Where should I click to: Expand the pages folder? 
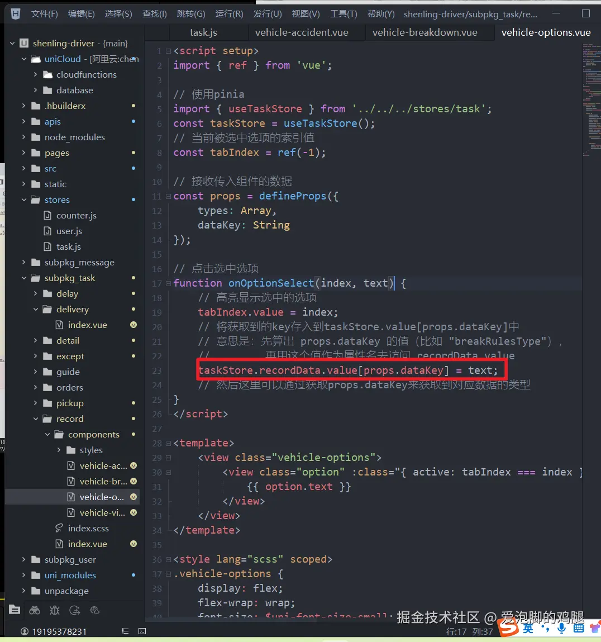[24, 153]
